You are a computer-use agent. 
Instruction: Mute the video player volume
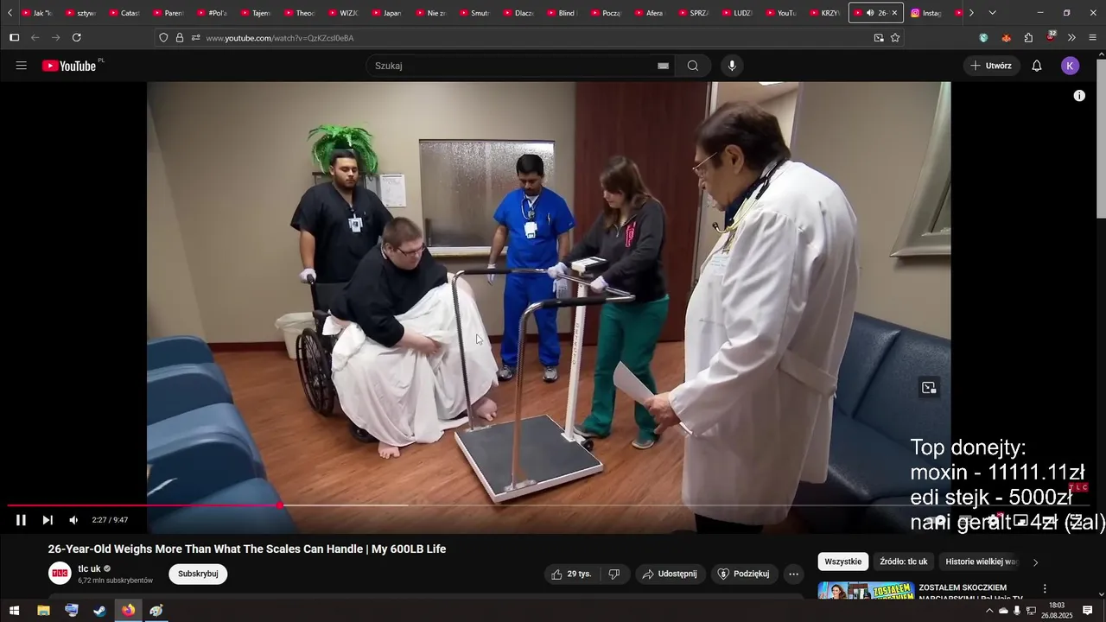(x=73, y=520)
